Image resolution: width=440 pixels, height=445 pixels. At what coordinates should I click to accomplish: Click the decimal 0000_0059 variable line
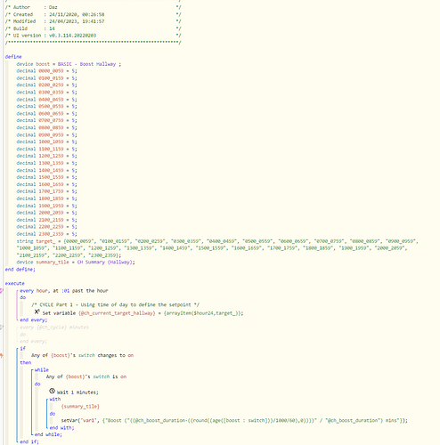(46, 71)
